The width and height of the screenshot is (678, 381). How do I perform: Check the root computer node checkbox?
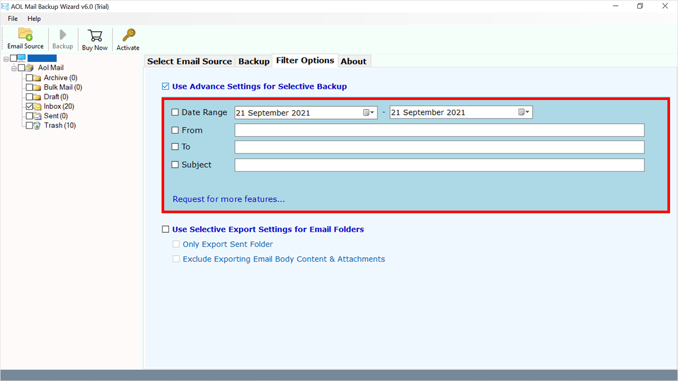(14, 58)
